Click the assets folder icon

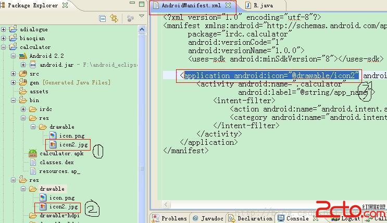coord(23,91)
